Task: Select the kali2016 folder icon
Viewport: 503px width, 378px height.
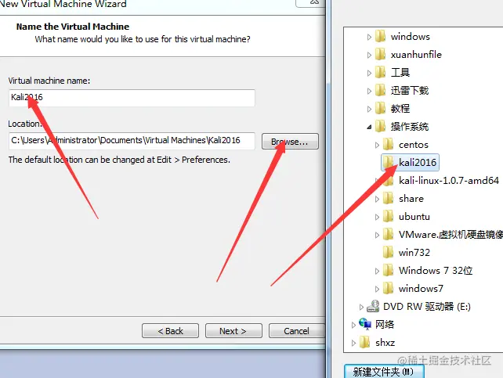Action: 388,163
